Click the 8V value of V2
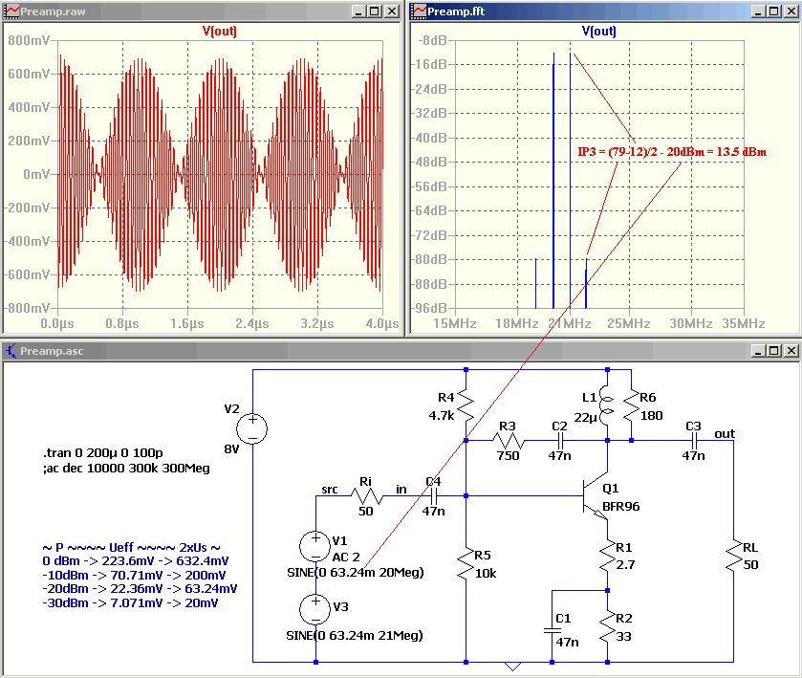The width and height of the screenshot is (802, 678). pos(231,449)
